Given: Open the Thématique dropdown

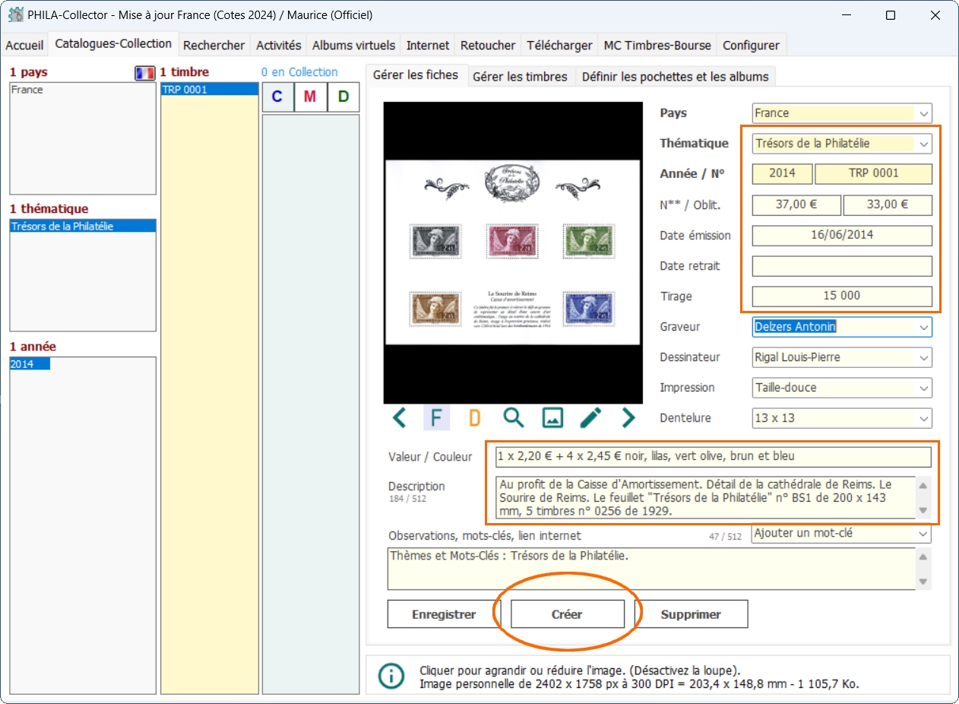Looking at the screenshot, I should click(x=923, y=143).
